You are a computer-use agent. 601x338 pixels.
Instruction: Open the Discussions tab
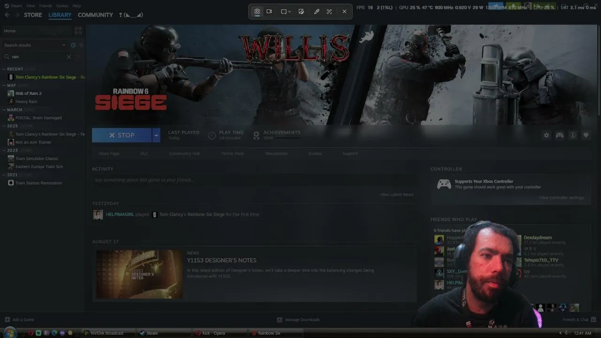(276, 154)
